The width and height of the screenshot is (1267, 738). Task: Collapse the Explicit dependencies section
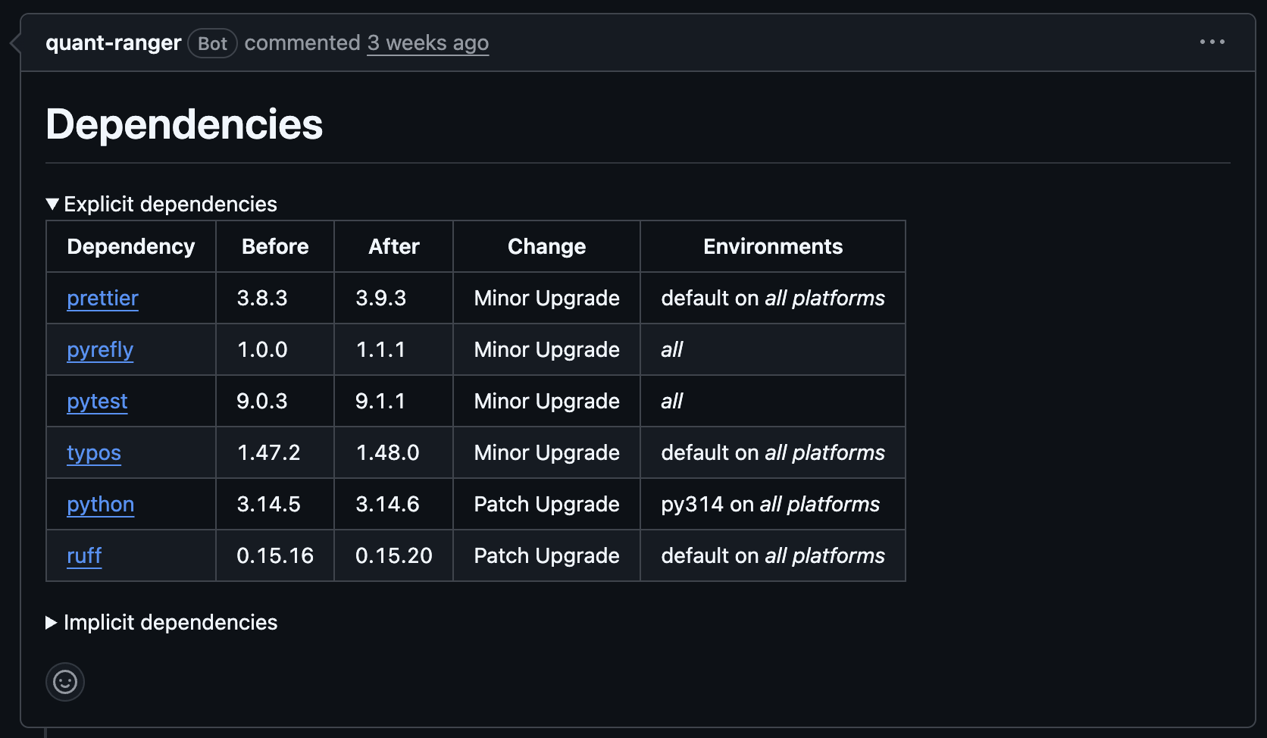pos(161,204)
